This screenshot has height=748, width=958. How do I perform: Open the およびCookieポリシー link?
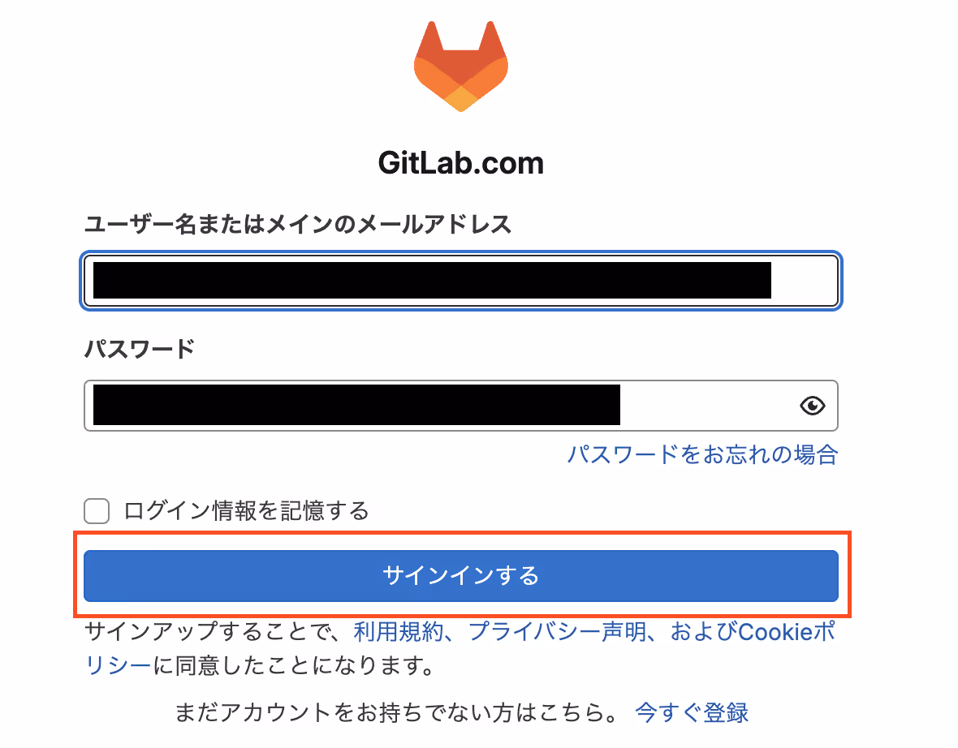[753, 631]
